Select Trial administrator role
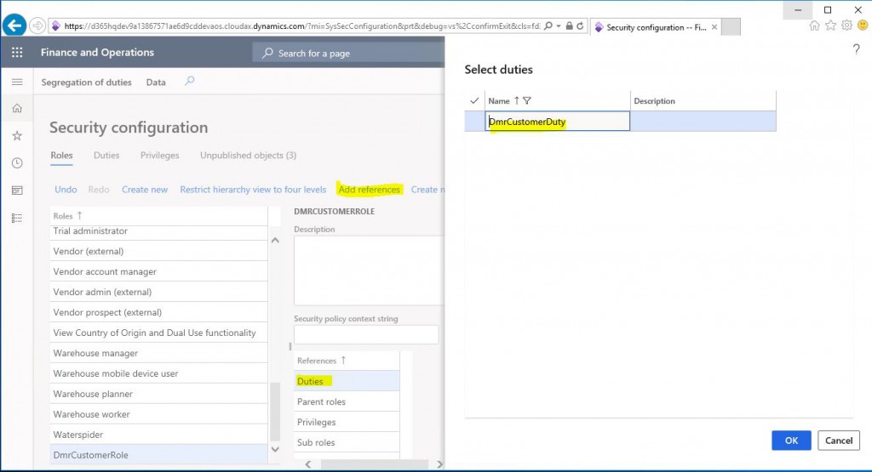Image resolution: width=872 pixels, height=472 pixels. (x=158, y=233)
